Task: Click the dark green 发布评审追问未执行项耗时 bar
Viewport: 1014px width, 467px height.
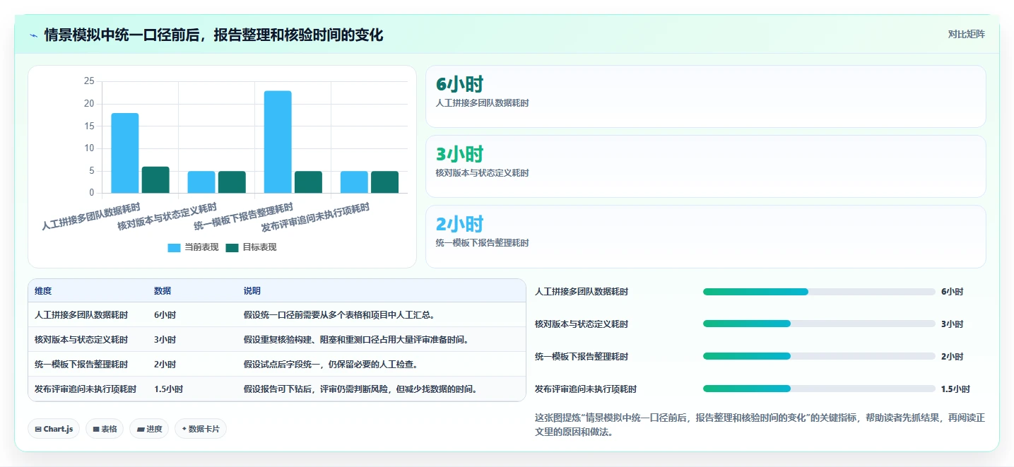Action: (x=384, y=182)
